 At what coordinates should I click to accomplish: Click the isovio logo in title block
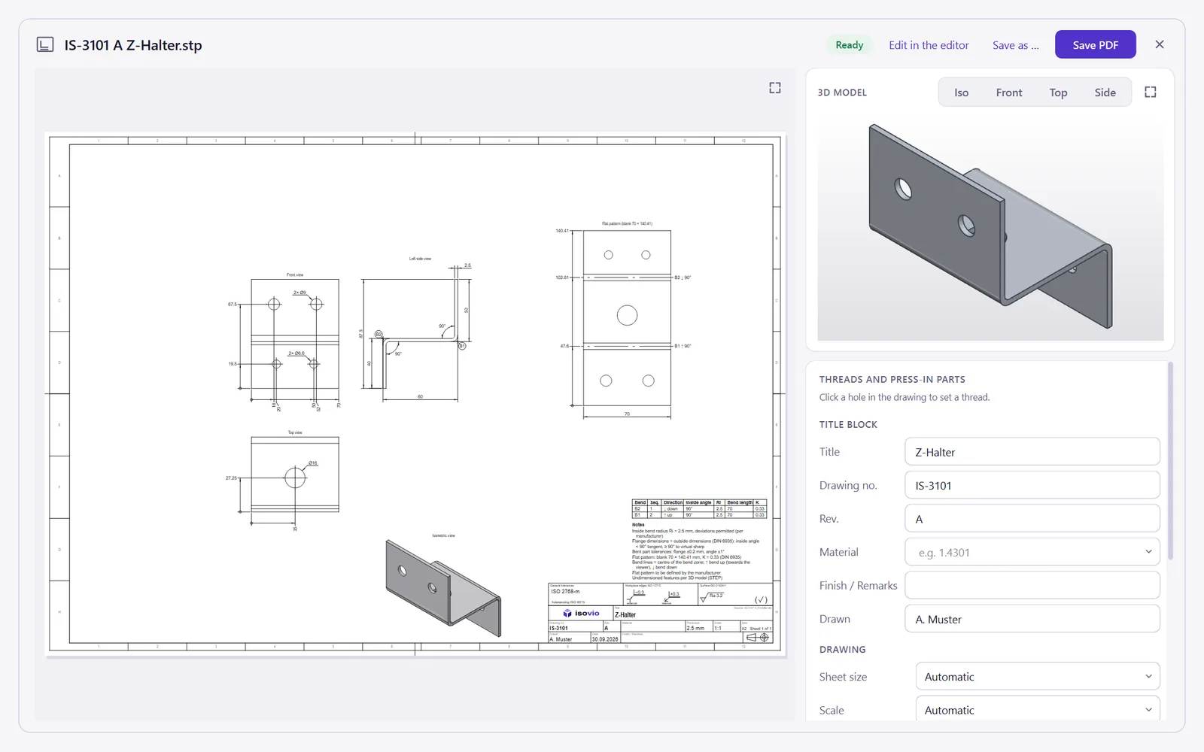tap(581, 614)
